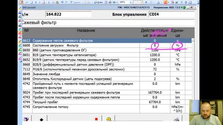Select row 4742 Пройденный путь с момента регенерации
Viewport: 223px width, 125px height.
[x=107, y=86]
